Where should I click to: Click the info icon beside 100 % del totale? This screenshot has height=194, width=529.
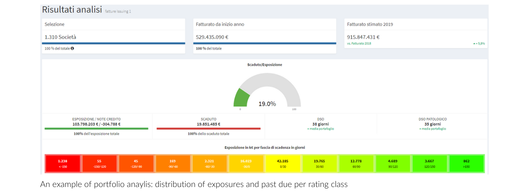[72, 48]
